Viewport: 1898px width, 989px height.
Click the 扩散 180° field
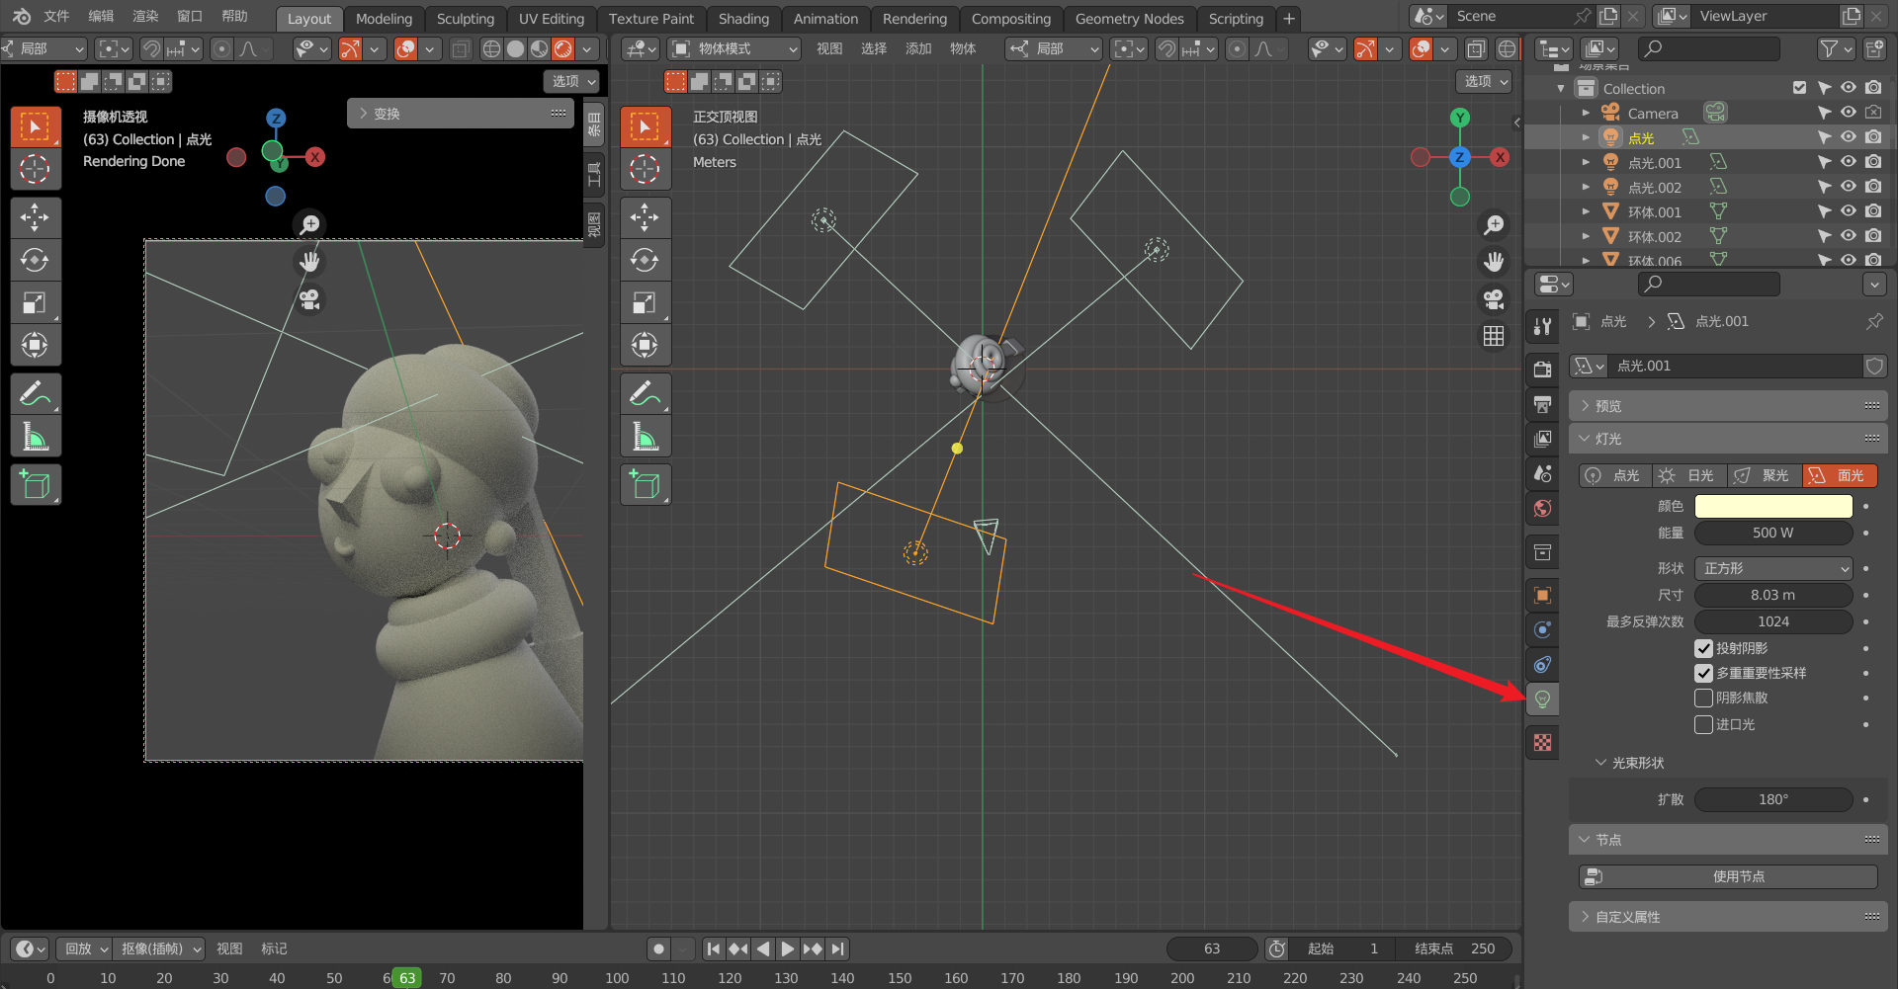pyautogui.click(x=1773, y=799)
